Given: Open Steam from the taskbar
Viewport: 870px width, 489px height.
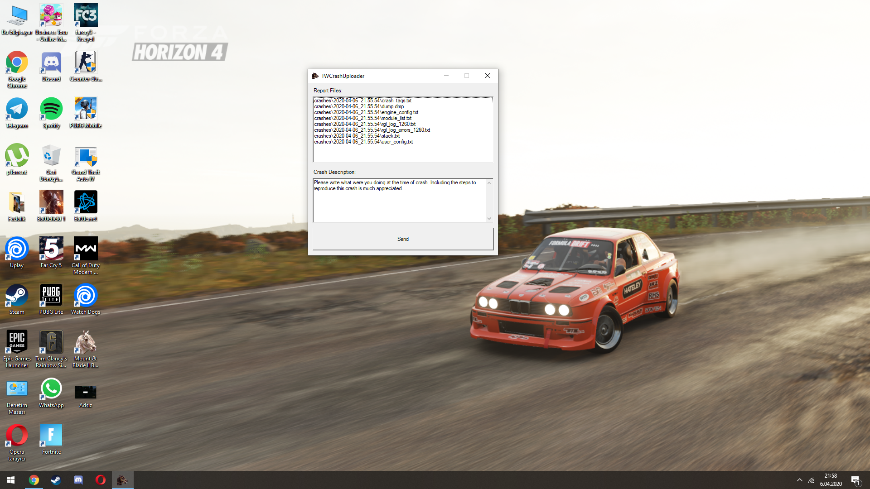Looking at the screenshot, I should 56,480.
